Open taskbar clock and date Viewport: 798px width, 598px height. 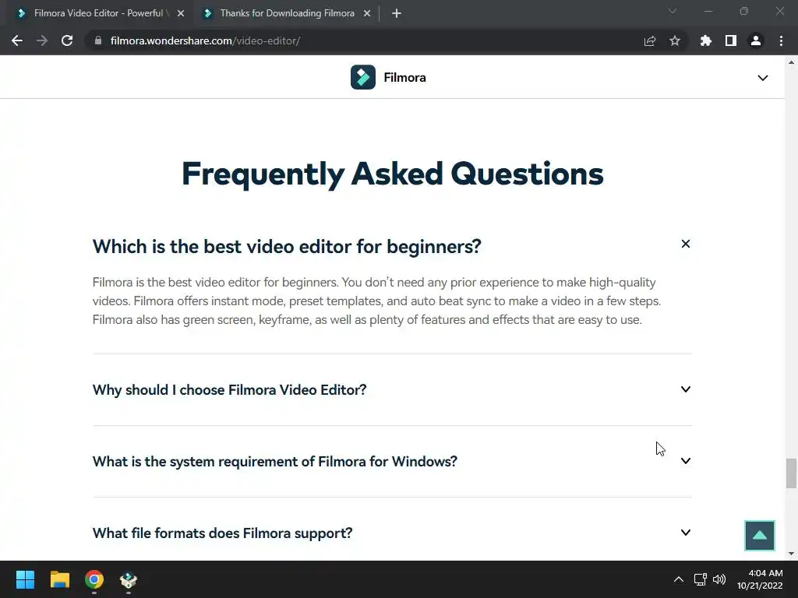pyautogui.click(x=759, y=579)
